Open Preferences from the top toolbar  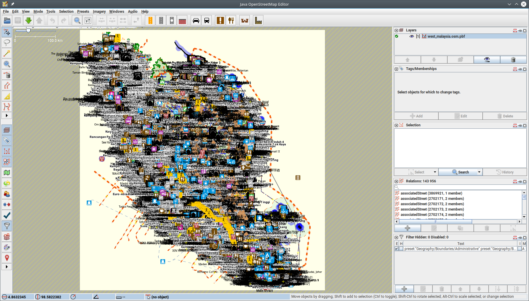(x=88, y=20)
